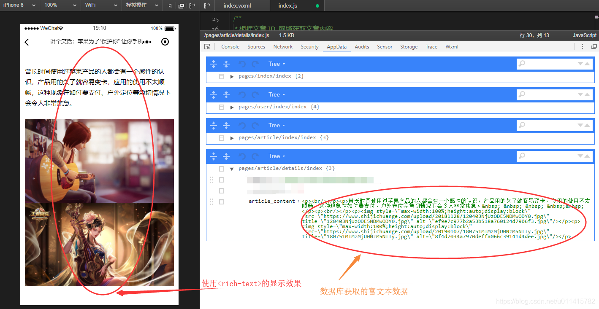Click undo in the pages/article/index/index panel
599x309 pixels.
pyautogui.click(x=242, y=126)
